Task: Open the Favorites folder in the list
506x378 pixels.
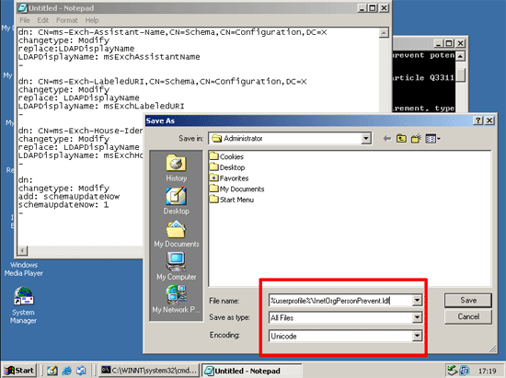Action: coord(229,178)
